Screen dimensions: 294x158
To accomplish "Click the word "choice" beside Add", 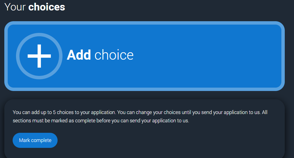I will [114, 55].
